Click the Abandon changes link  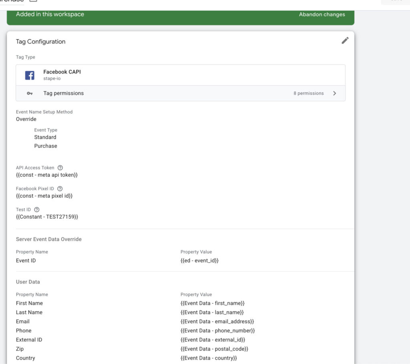pos(322,14)
